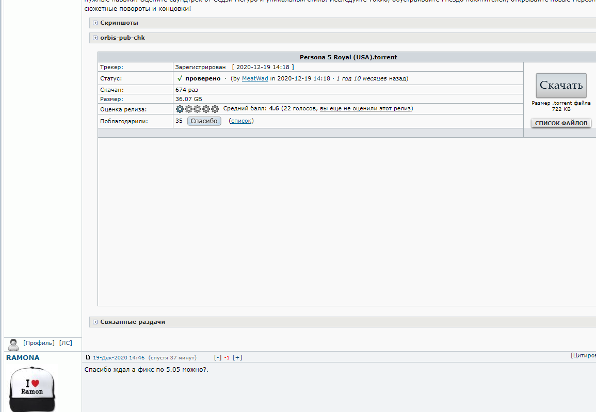Click registration date 2020-12-19 14:18 in Трекер row
Viewport: 596px width, 412px height.
(263, 67)
